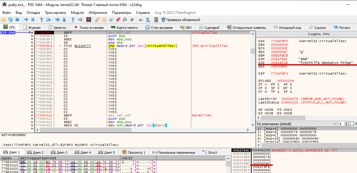Screen dimensions: 357x173
Task: Click the Run arrow toolbar icon
Action: click(x=26, y=20)
